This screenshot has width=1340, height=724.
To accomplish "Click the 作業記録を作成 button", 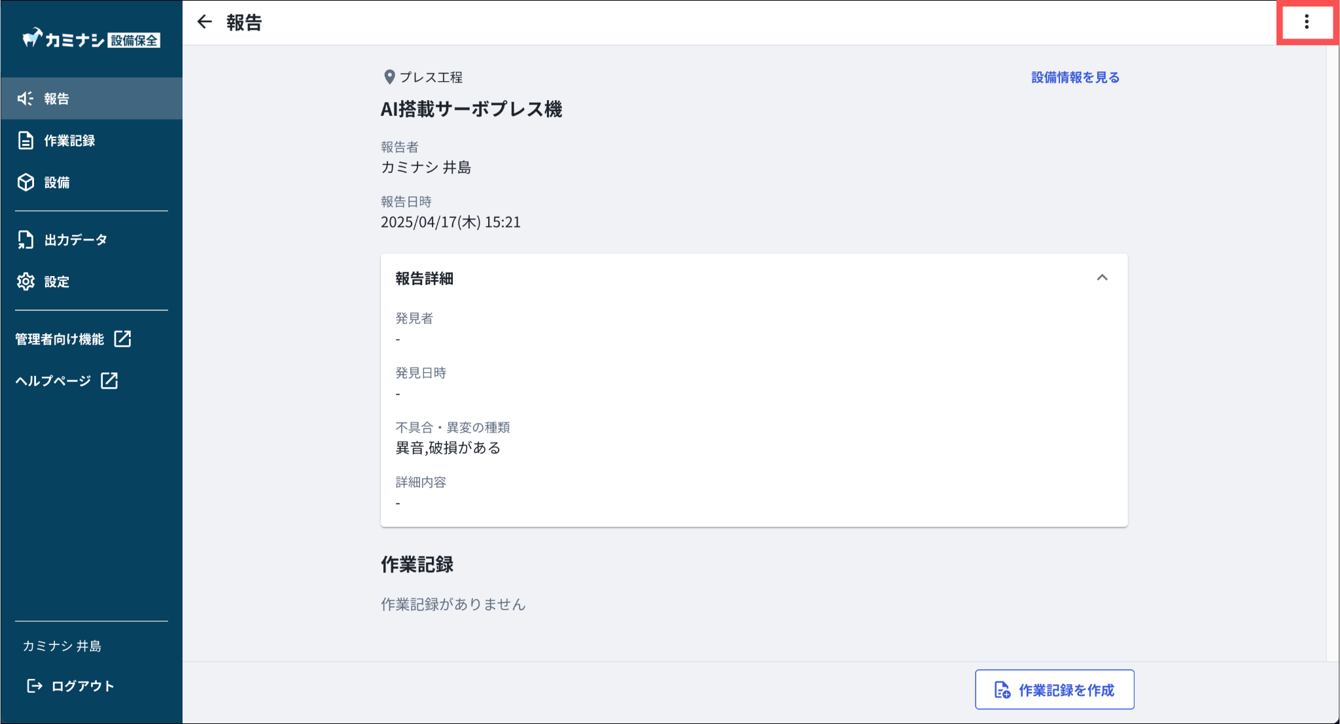I will tap(1054, 689).
